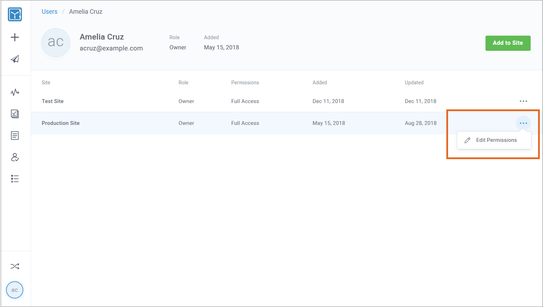Viewport: 543px width, 307px height.
Task: Click Owner role in Production Site row
Action: click(x=186, y=123)
